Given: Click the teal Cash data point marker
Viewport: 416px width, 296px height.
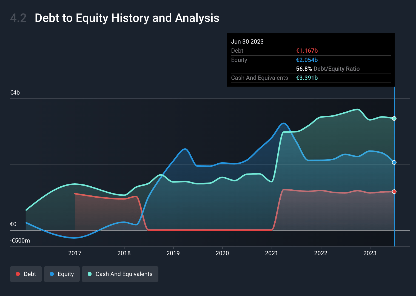Looking at the screenshot, I should coord(394,118).
